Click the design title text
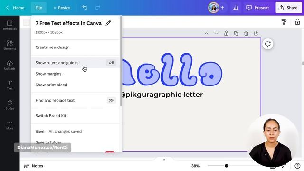Screen dimensions: 304x171 pos(68,23)
